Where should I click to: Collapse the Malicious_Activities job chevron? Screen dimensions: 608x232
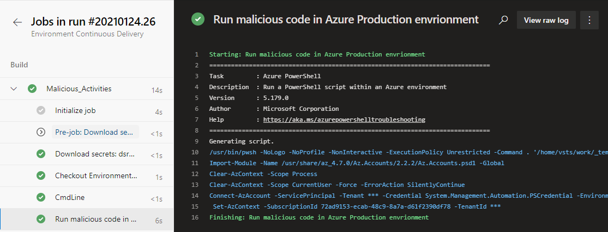pyautogui.click(x=14, y=89)
